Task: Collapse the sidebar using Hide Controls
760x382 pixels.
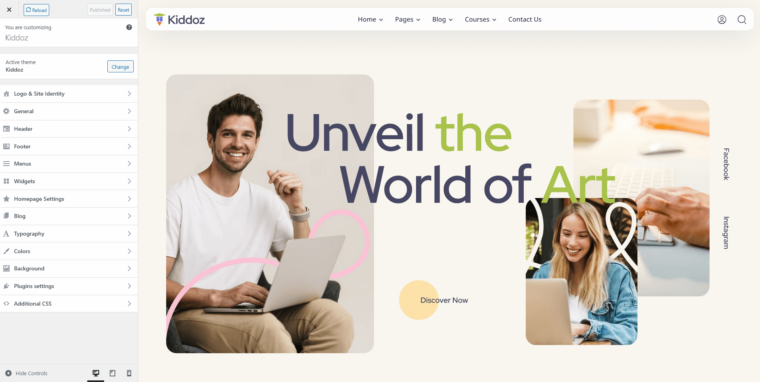Action: [26, 373]
